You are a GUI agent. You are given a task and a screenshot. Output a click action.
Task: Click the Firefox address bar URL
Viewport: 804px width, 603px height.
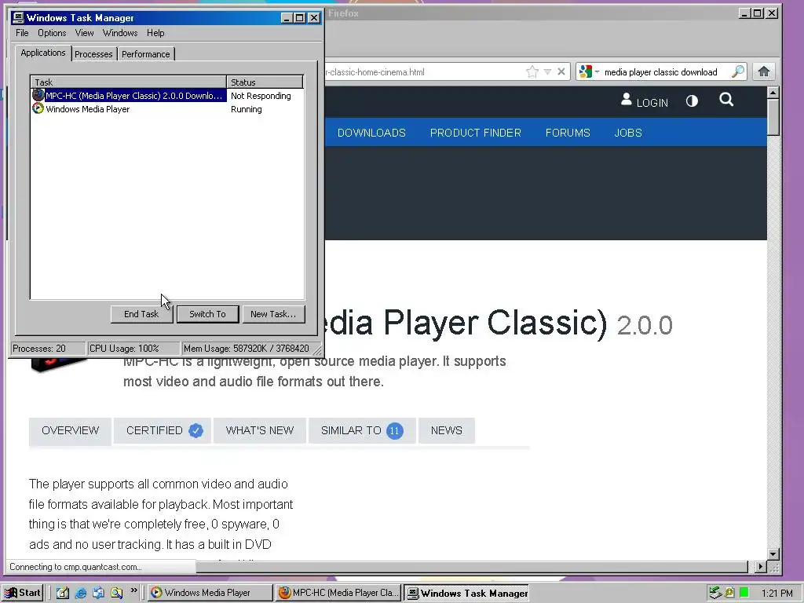[375, 72]
